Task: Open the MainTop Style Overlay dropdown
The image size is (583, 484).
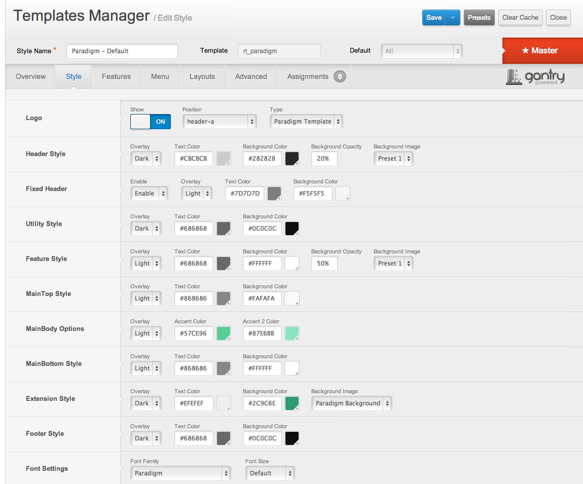Action: pyautogui.click(x=146, y=298)
